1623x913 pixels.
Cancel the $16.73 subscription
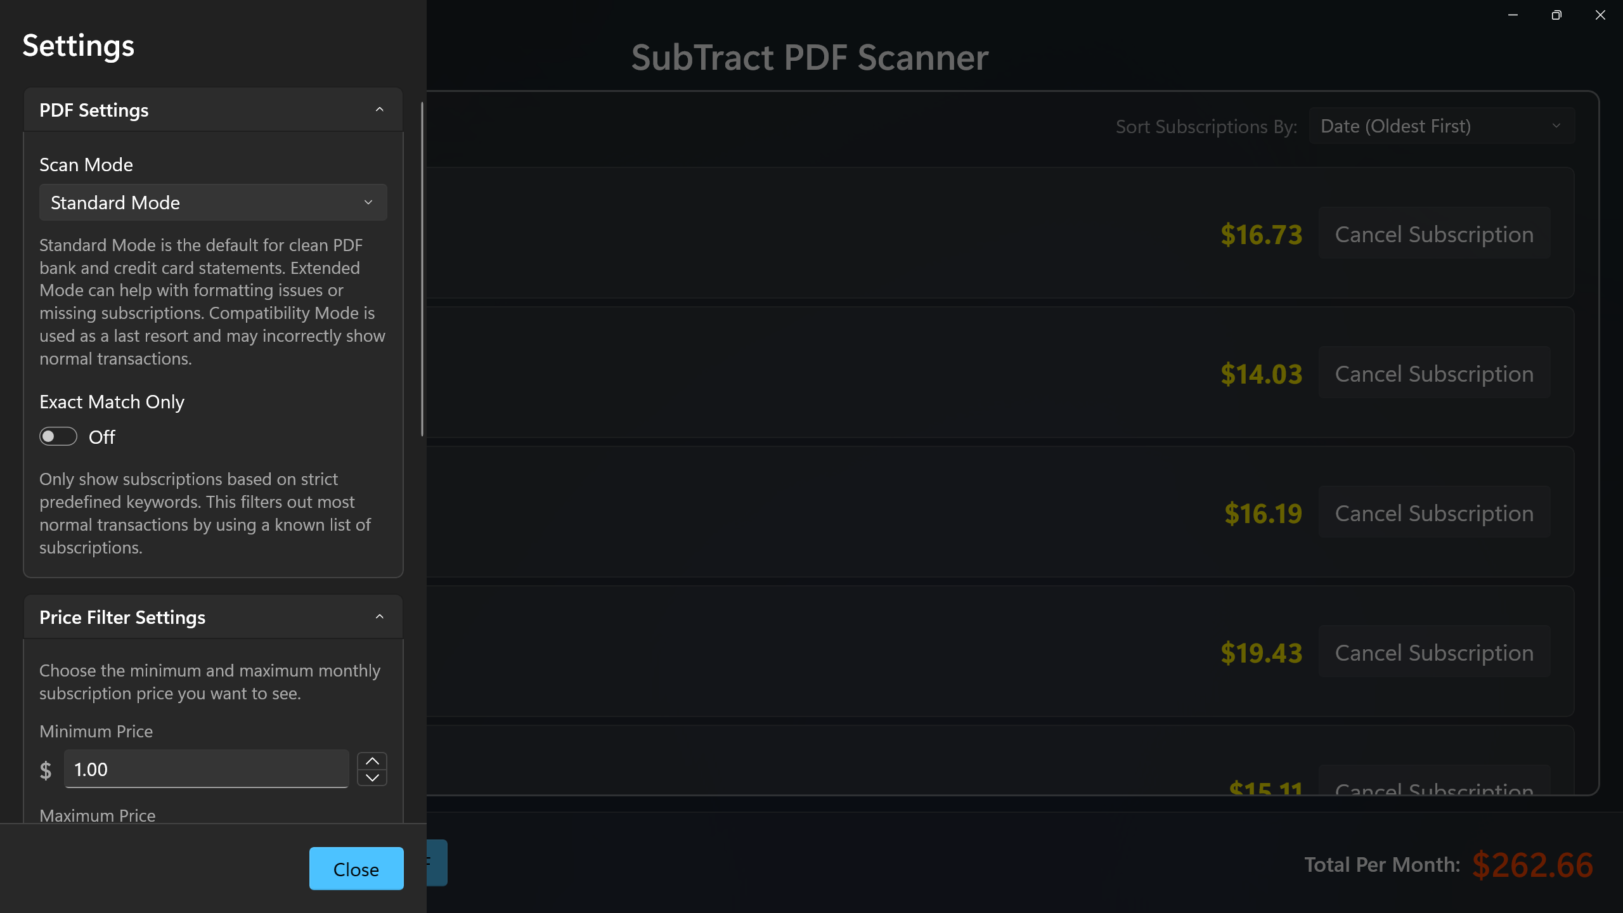click(1433, 234)
